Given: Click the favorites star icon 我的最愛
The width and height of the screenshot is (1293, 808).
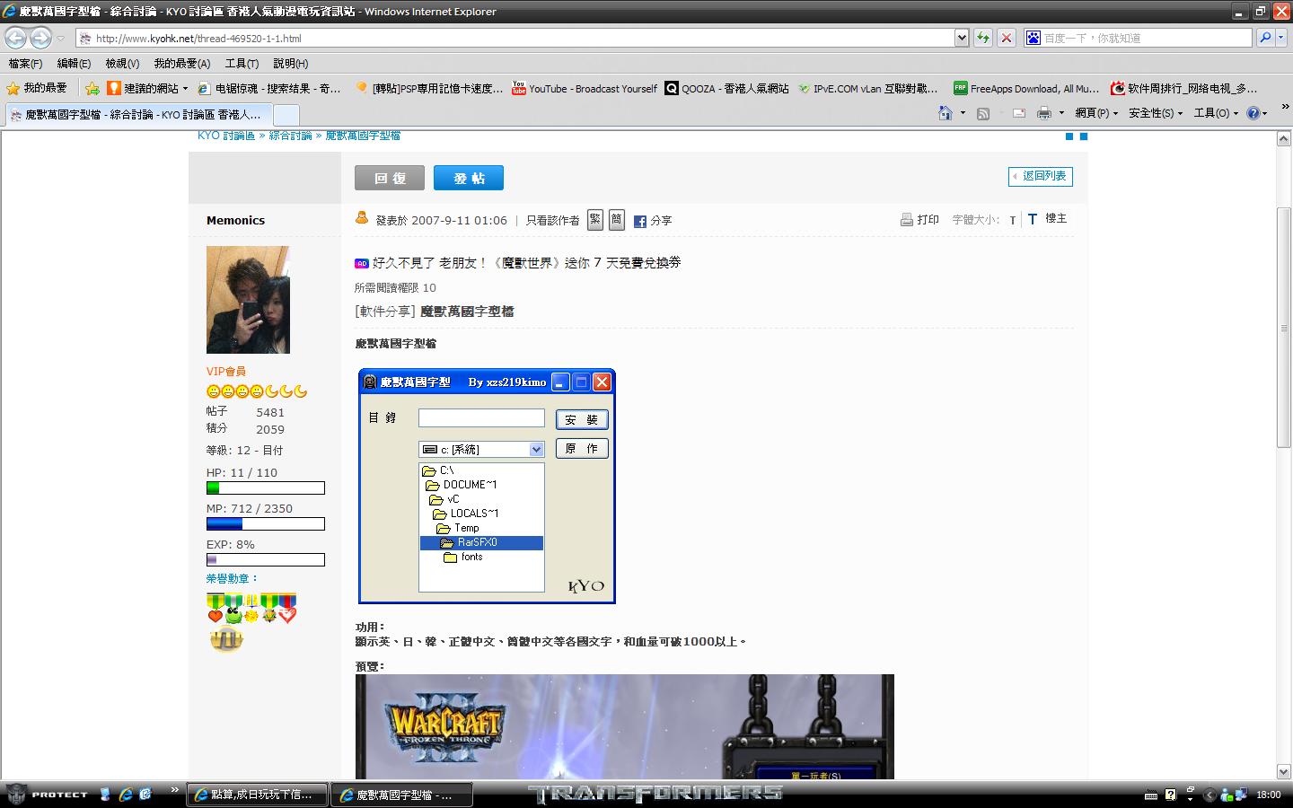Looking at the screenshot, I should click(x=36, y=88).
